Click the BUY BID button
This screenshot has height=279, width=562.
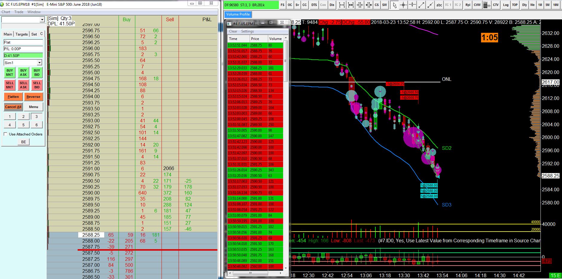pyautogui.click(x=37, y=73)
